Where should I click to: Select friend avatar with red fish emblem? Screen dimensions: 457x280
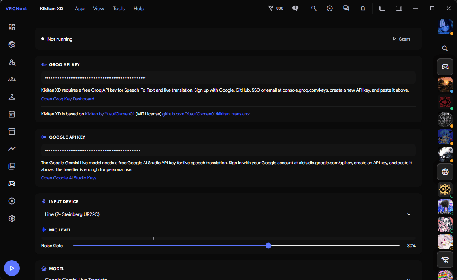tap(445, 102)
